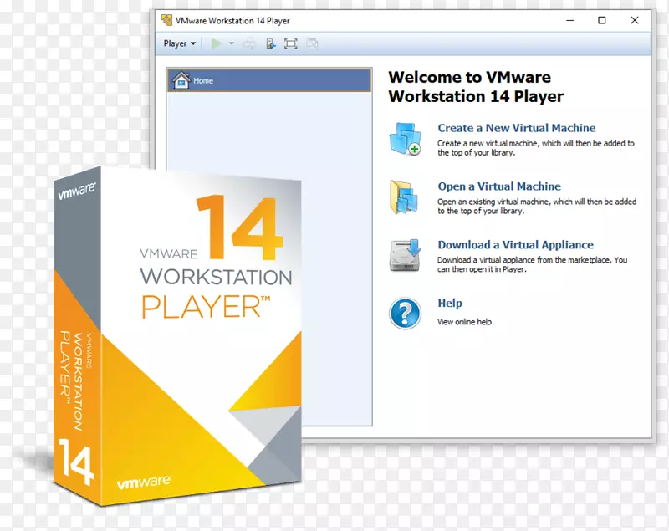
Task: Click the Send Ctrl+Alt+Del toolbar icon
Action: (249, 43)
